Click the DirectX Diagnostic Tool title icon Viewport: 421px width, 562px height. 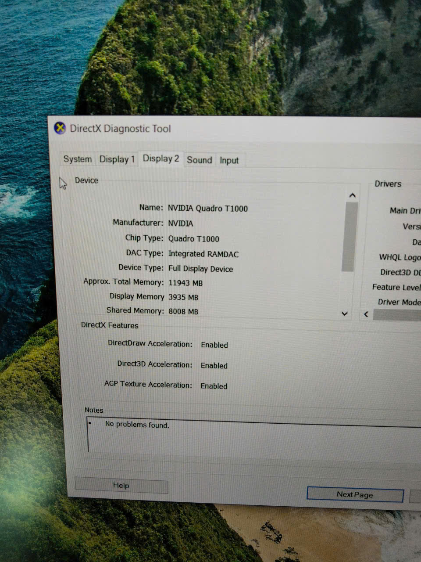click(60, 128)
